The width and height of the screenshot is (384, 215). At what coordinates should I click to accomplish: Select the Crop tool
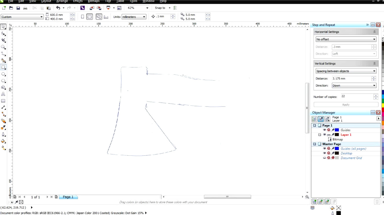click(x=3, y=40)
